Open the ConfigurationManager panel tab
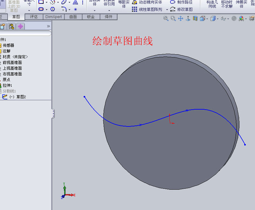Screen dimensions: 255x210 [x=11, y=26]
